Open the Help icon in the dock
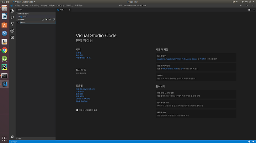256x143 pixels. [x=4, y=33]
